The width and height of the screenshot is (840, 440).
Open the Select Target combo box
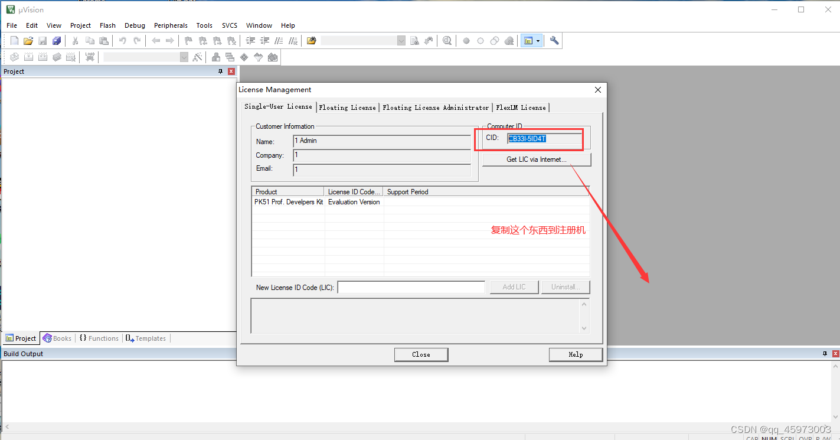click(x=184, y=57)
